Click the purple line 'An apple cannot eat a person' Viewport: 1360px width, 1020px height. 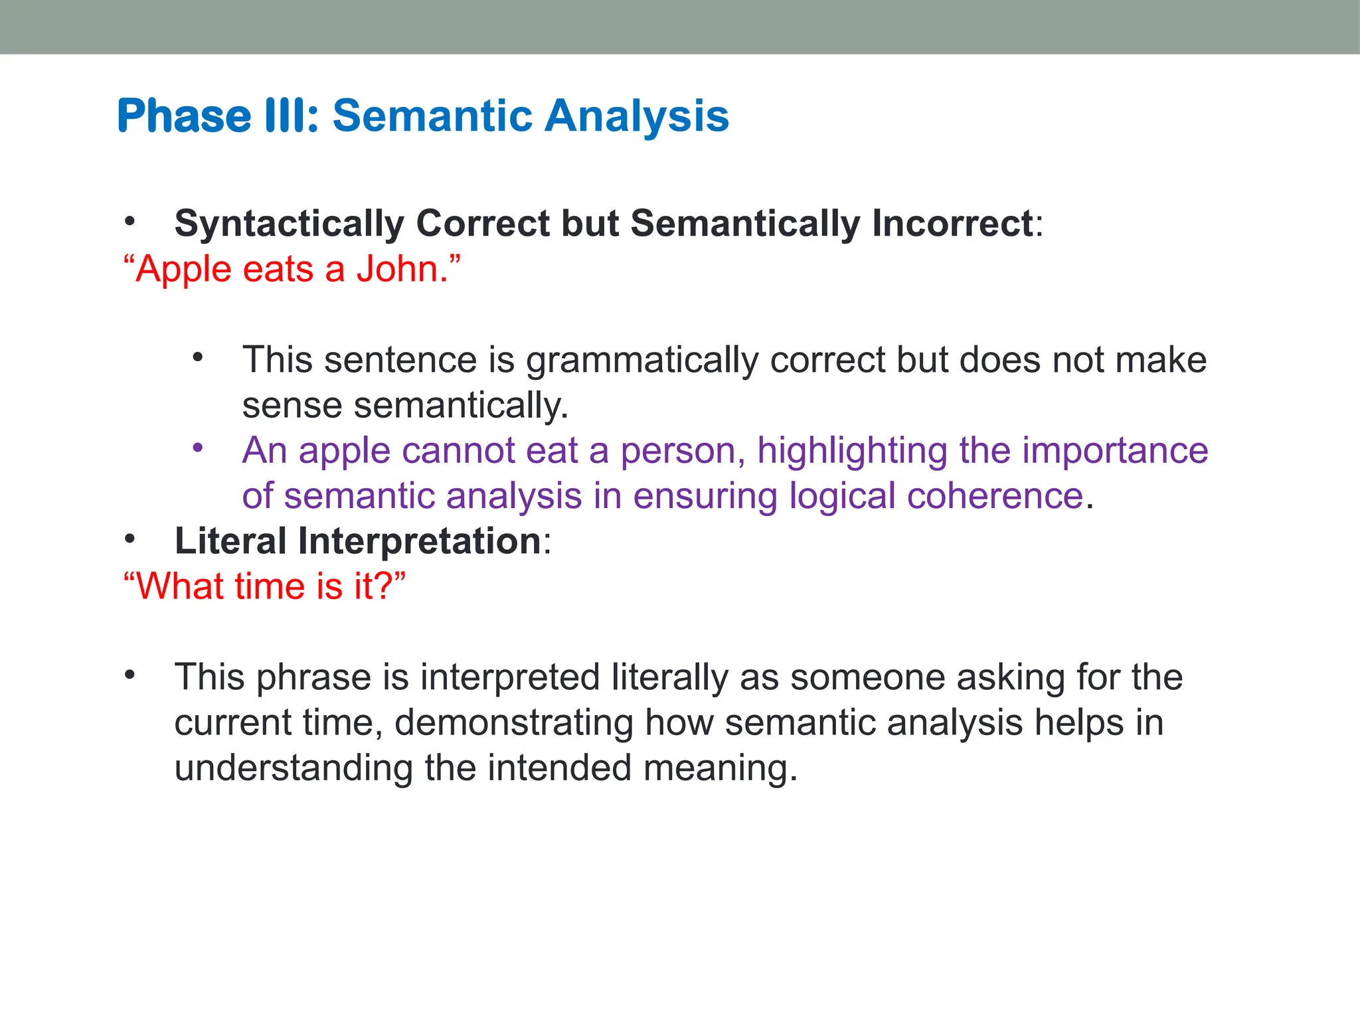coord(724,450)
